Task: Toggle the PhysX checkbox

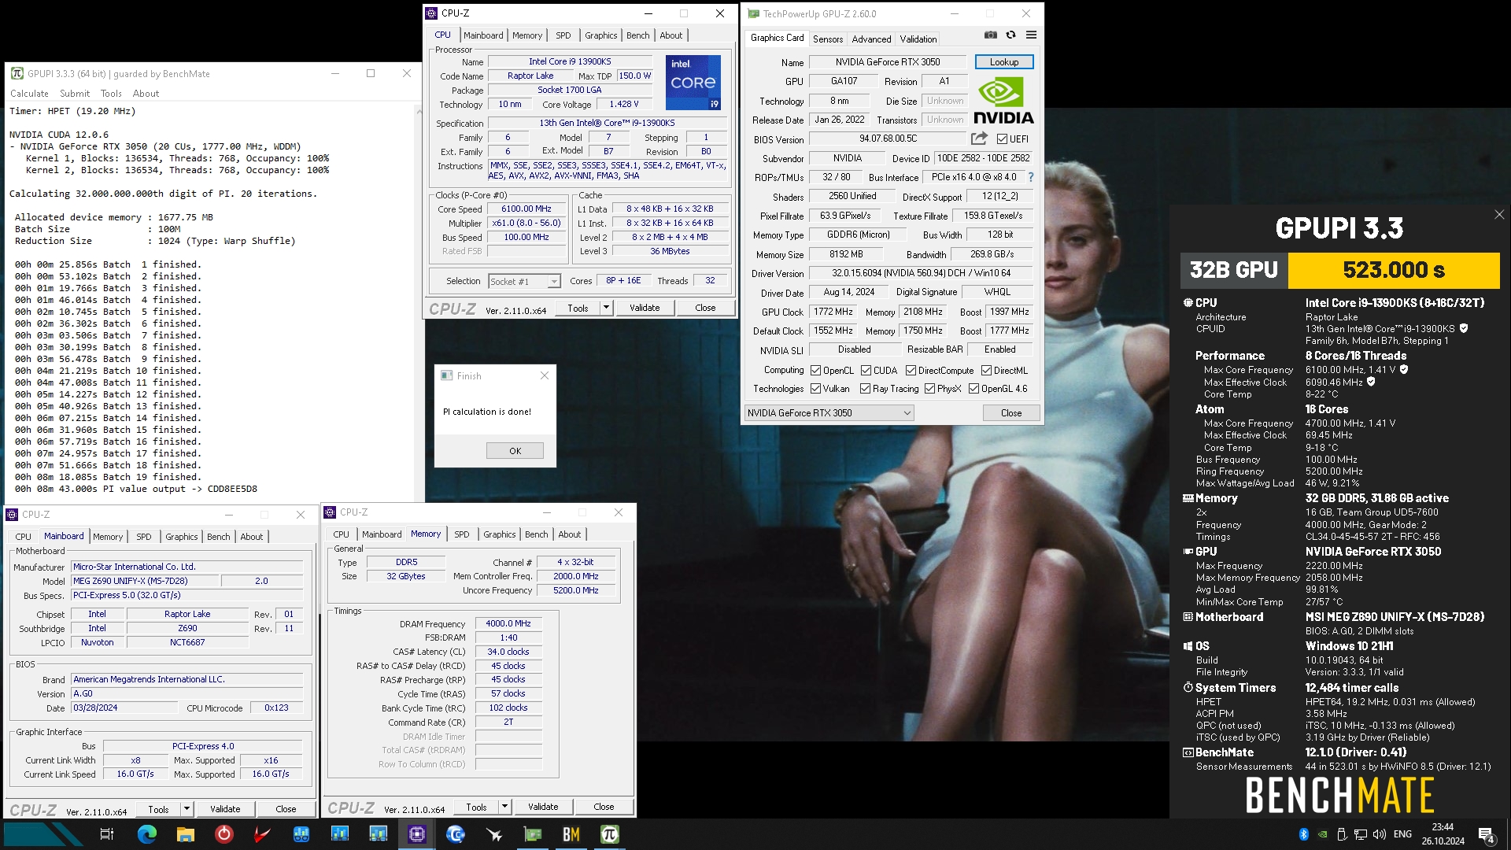Action: pos(929,389)
